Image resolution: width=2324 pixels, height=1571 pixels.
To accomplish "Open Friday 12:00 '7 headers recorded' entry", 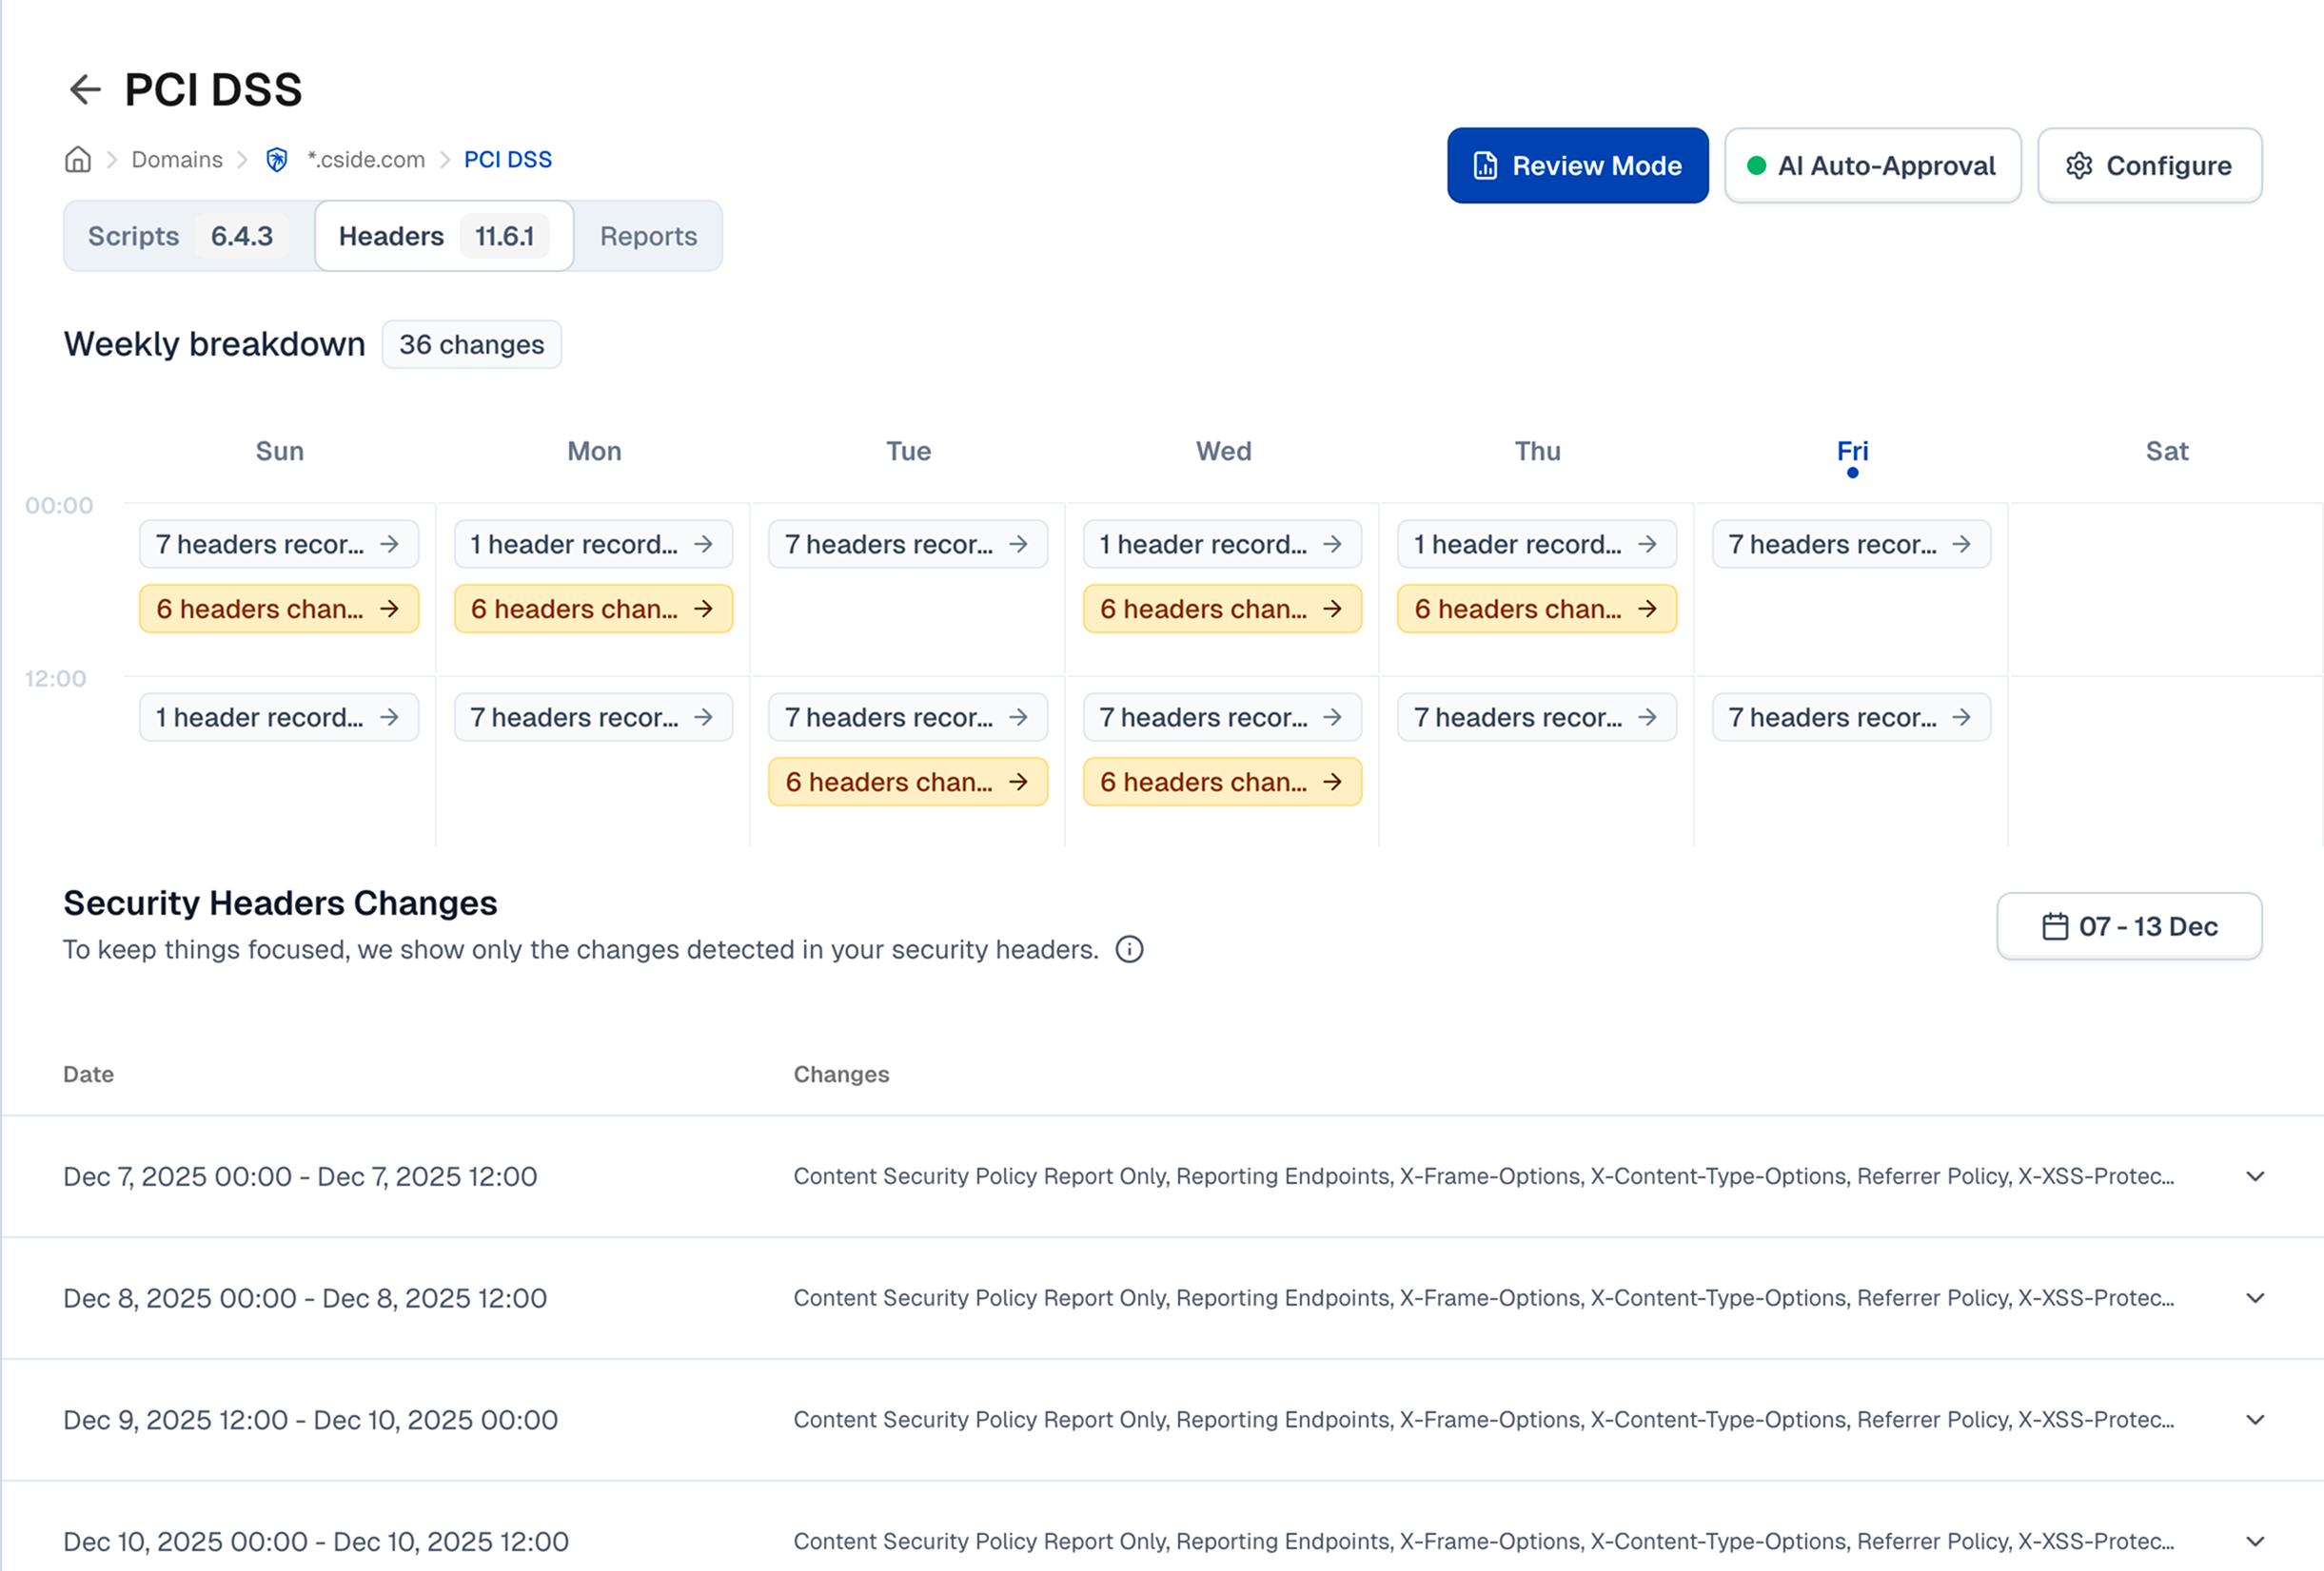I will [x=1852, y=718].
